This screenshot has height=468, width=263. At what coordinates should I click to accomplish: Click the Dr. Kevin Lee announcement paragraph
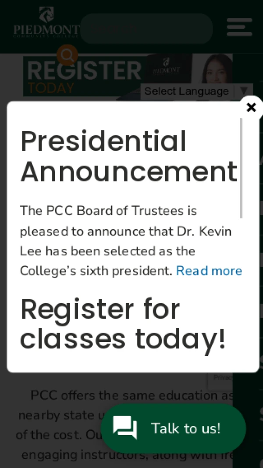[x=131, y=241]
